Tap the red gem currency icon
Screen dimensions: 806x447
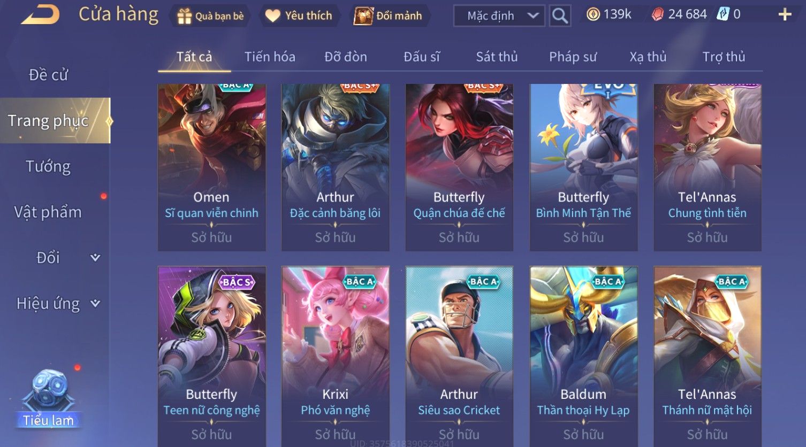click(x=657, y=14)
